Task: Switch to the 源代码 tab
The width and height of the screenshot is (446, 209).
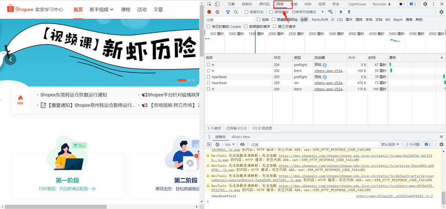Action: [264, 4]
